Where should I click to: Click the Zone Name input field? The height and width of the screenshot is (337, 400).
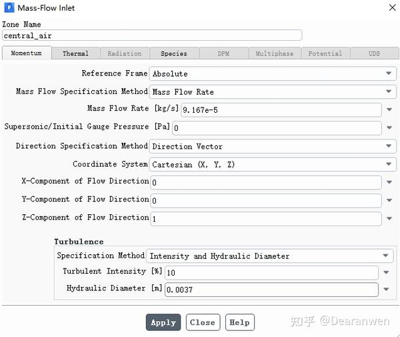pos(152,35)
